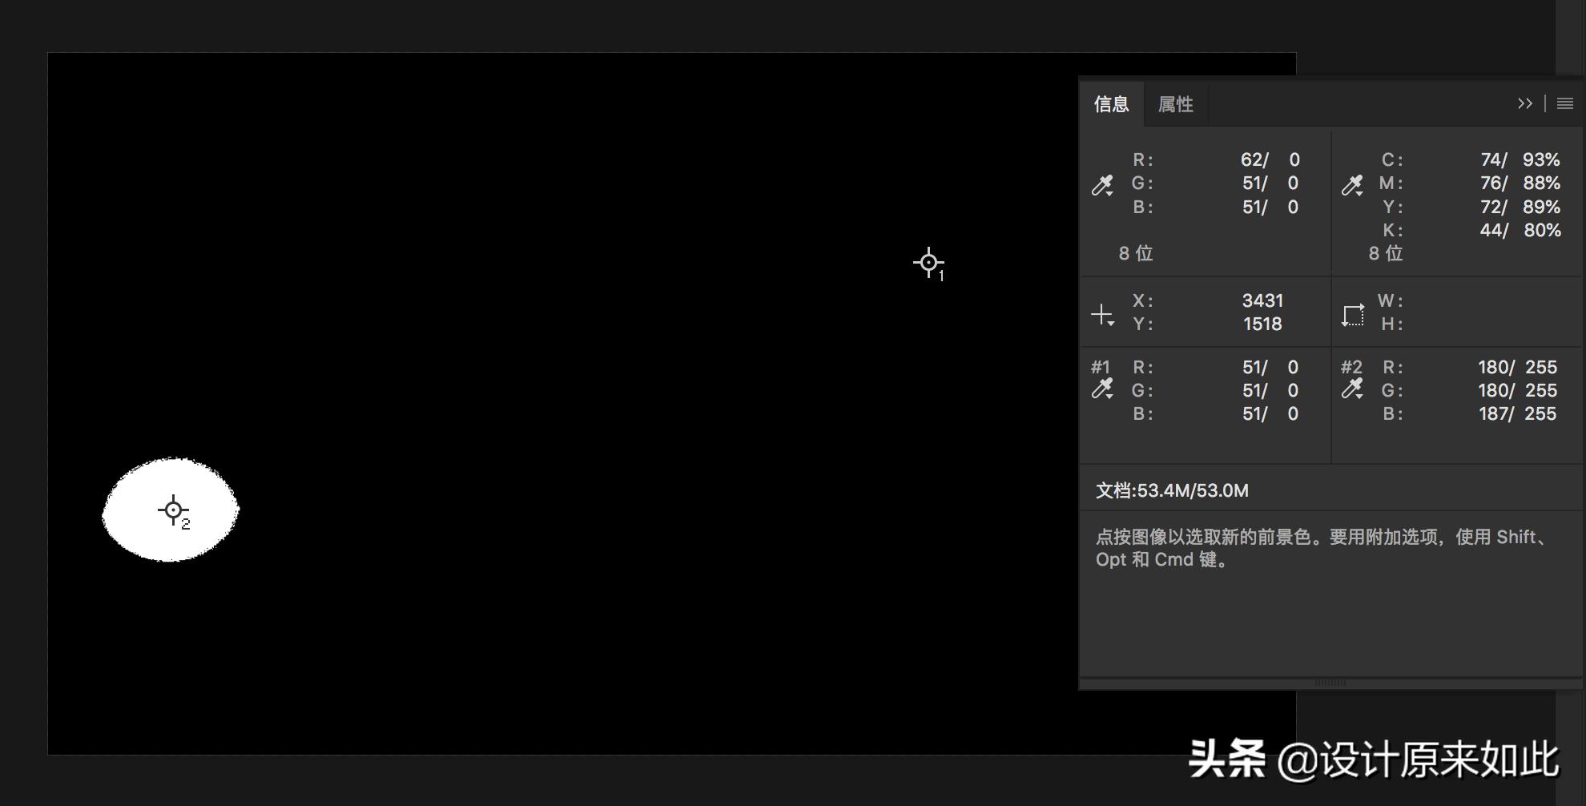Select color sampler marker 2 on the canvas

(174, 510)
